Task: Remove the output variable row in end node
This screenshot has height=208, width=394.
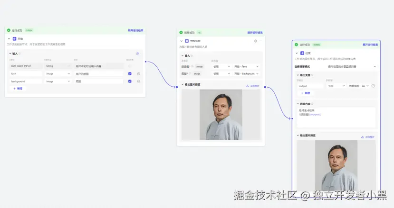Action: coord(373,86)
